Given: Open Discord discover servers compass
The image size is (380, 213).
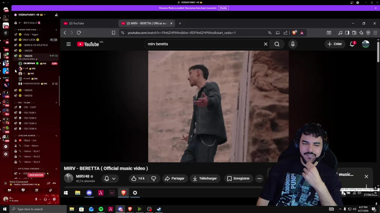Looking at the screenshot, I should tap(6, 154).
